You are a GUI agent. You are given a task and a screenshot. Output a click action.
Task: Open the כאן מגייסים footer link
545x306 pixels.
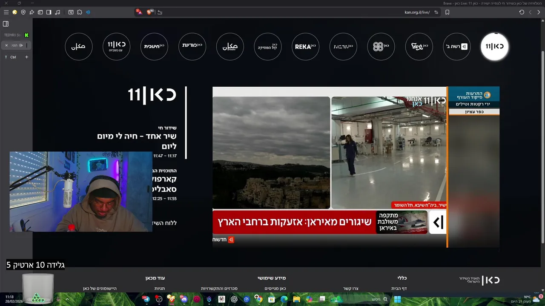pos(275,289)
